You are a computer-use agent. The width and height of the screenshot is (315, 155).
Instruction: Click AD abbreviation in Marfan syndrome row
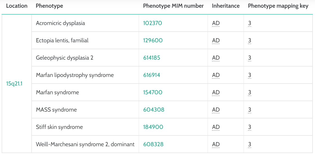216,92
